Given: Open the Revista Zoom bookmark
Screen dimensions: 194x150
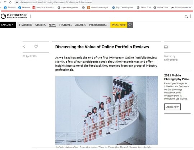Looking at the screenshot, I should click(161, 8).
